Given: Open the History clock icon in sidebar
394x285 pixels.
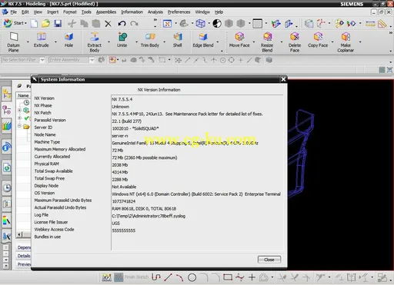Looking at the screenshot, I should pos(7,188).
